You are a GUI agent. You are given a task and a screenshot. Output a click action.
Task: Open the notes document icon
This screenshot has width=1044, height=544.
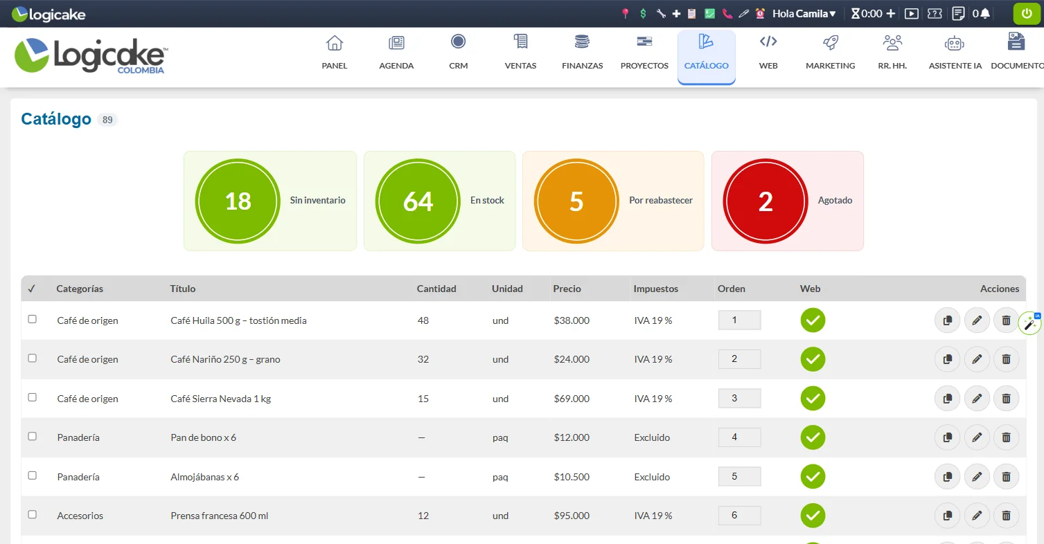click(x=959, y=13)
